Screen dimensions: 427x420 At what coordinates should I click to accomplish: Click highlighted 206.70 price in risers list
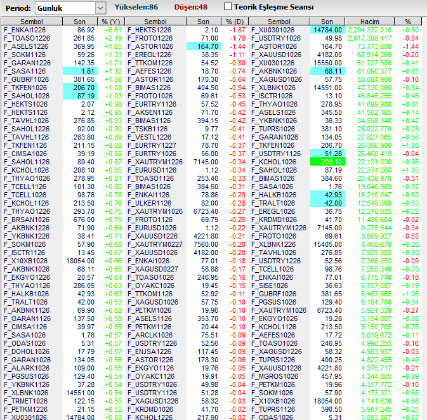pos(81,88)
